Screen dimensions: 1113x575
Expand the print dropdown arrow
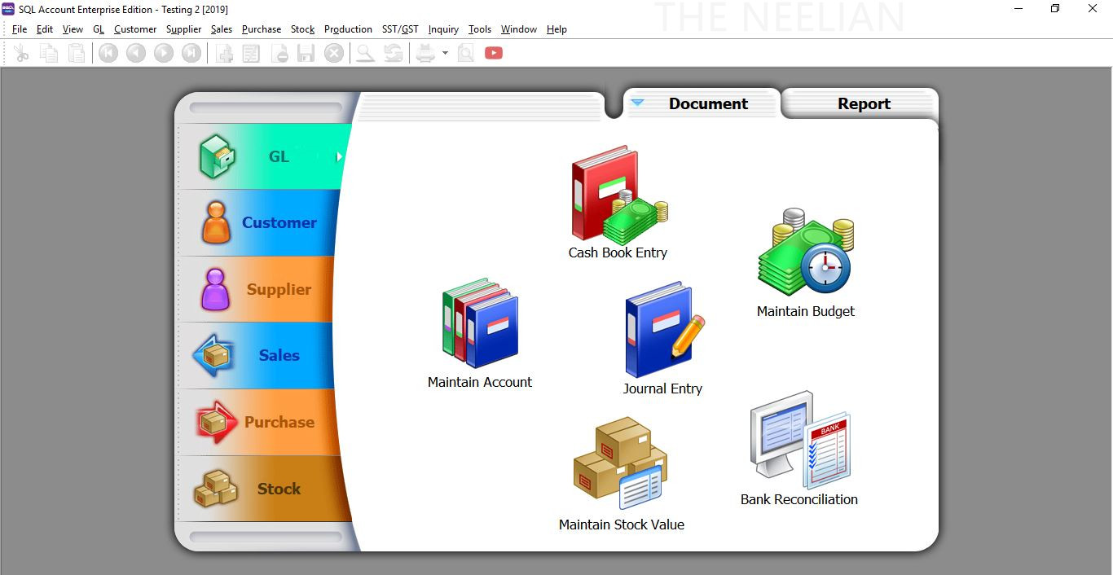(445, 53)
